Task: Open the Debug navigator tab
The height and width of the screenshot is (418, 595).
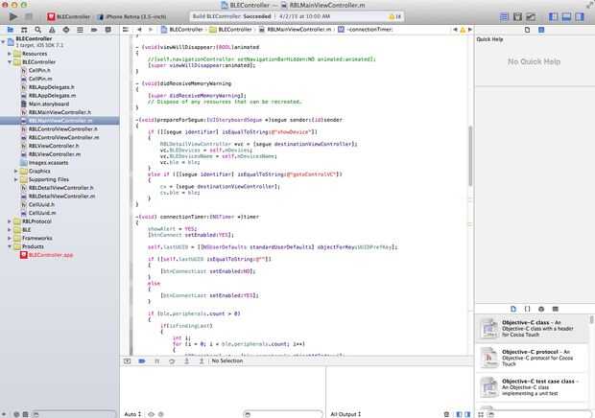Action: click(x=80, y=30)
